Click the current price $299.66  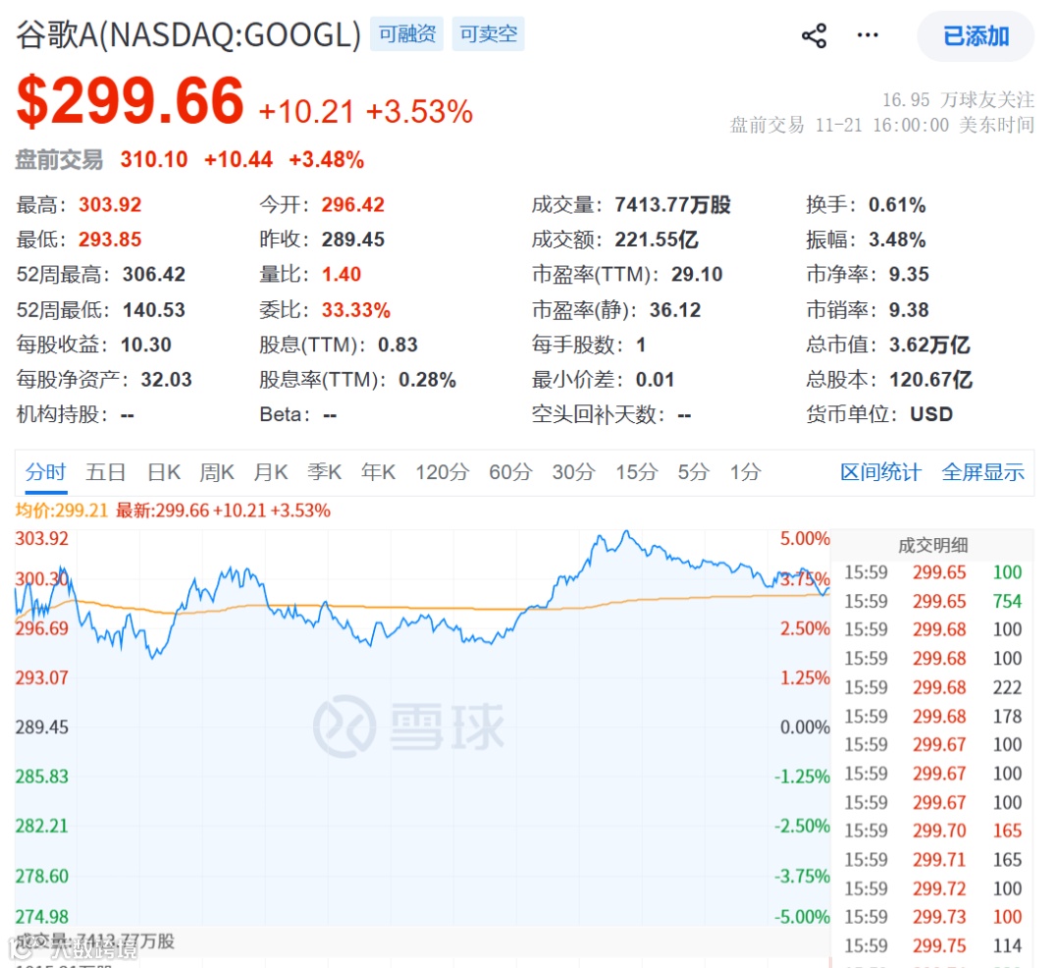pyautogui.click(x=130, y=100)
